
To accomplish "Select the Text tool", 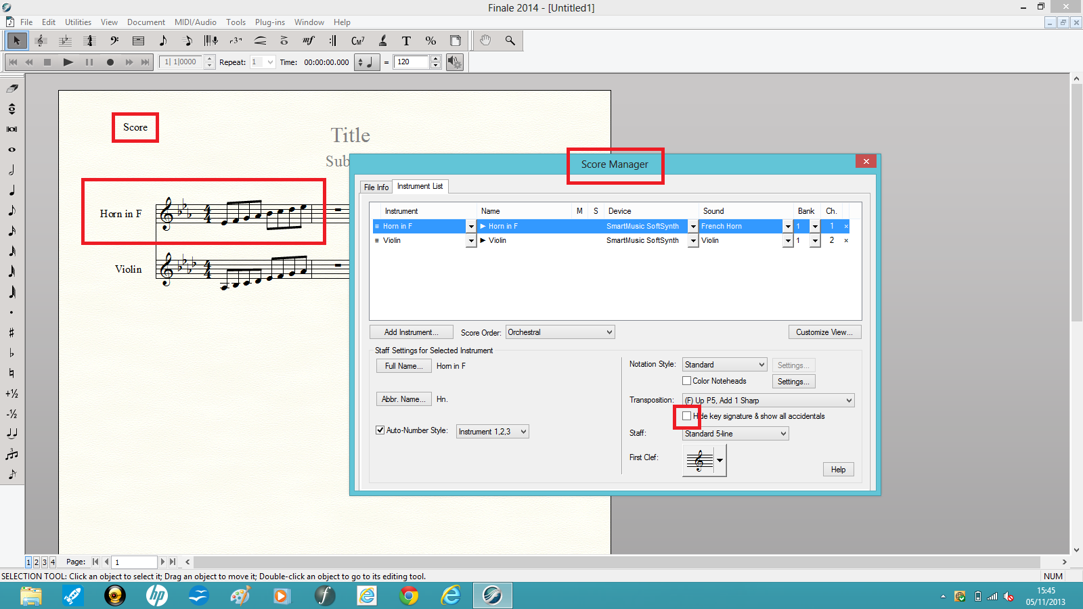I will point(406,41).
